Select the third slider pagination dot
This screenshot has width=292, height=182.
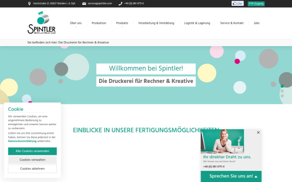[282, 96]
